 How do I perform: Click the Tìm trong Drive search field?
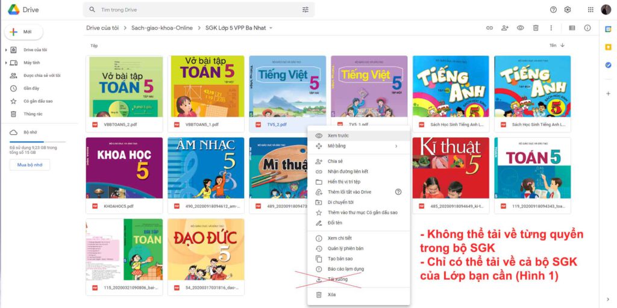[x=199, y=10]
